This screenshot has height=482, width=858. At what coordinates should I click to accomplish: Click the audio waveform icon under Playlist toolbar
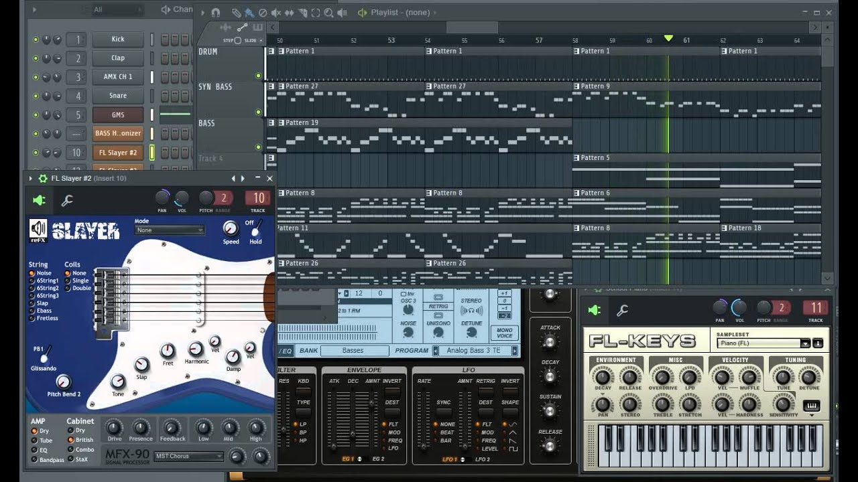pyautogui.click(x=226, y=27)
